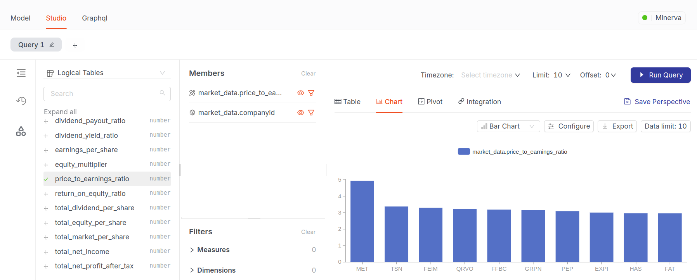Open the query history icon
The height and width of the screenshot is (280, 697).
[21, 101]
